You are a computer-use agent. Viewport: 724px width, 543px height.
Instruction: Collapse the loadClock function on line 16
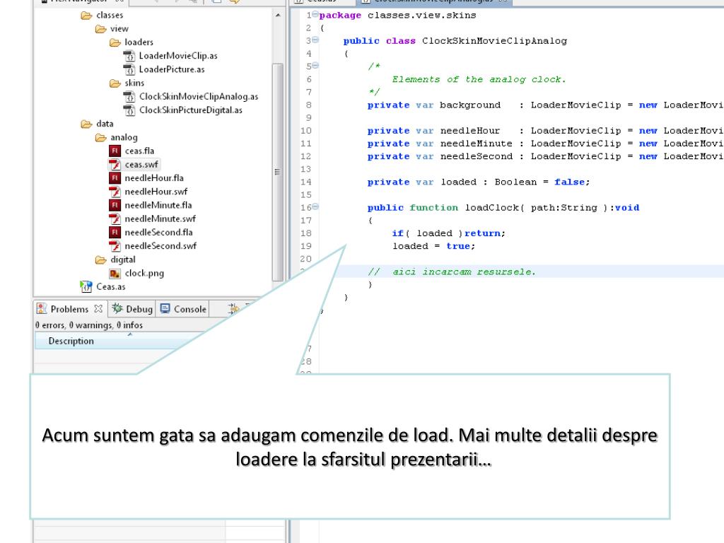point(315,207)
